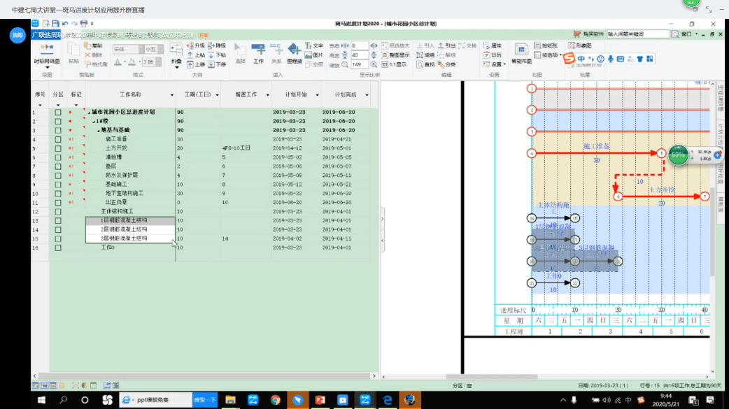This screenshot has width=729, height=409.
Task: Click the Save icon in quick access toolbar
Action: [55, 23]
